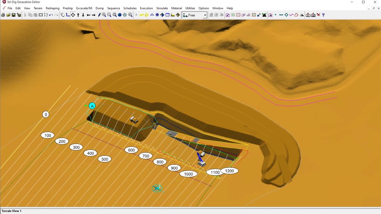The width and height of the screenshot is (381, 214).
Task: Click the grey mountain terrain icon
Action: 302,15
